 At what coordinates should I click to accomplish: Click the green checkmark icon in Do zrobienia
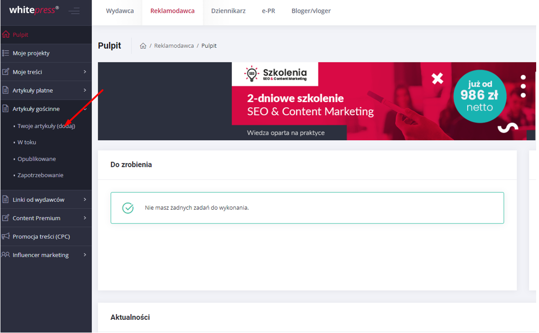[128, 208]
